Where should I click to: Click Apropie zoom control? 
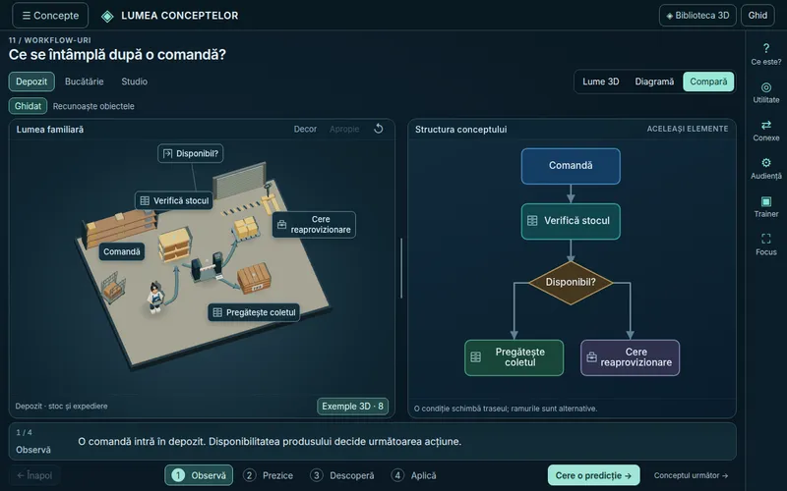pyautogui.click(x=344, y=130)
